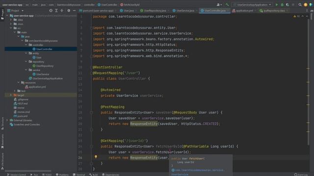Open the Project view selector dropdown
The image size is (314, 176).
pyautogui.click(x=16, y=11)
